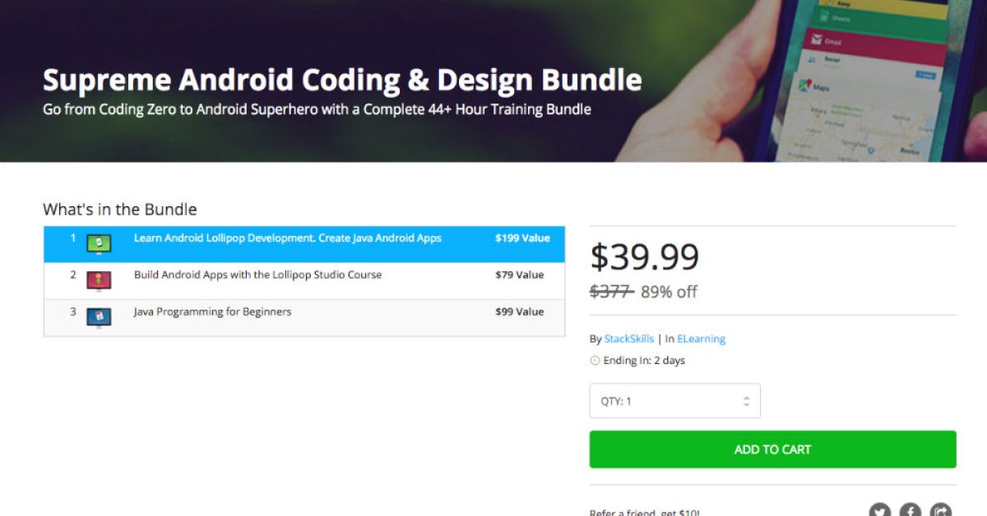The height and width of the screenshot is (516, 987).
Task: Open the StackSkills vendor link
Action: [629, 339]
